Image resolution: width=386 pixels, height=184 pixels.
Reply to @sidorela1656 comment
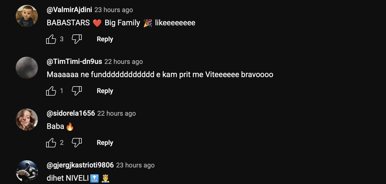(105, 143)
